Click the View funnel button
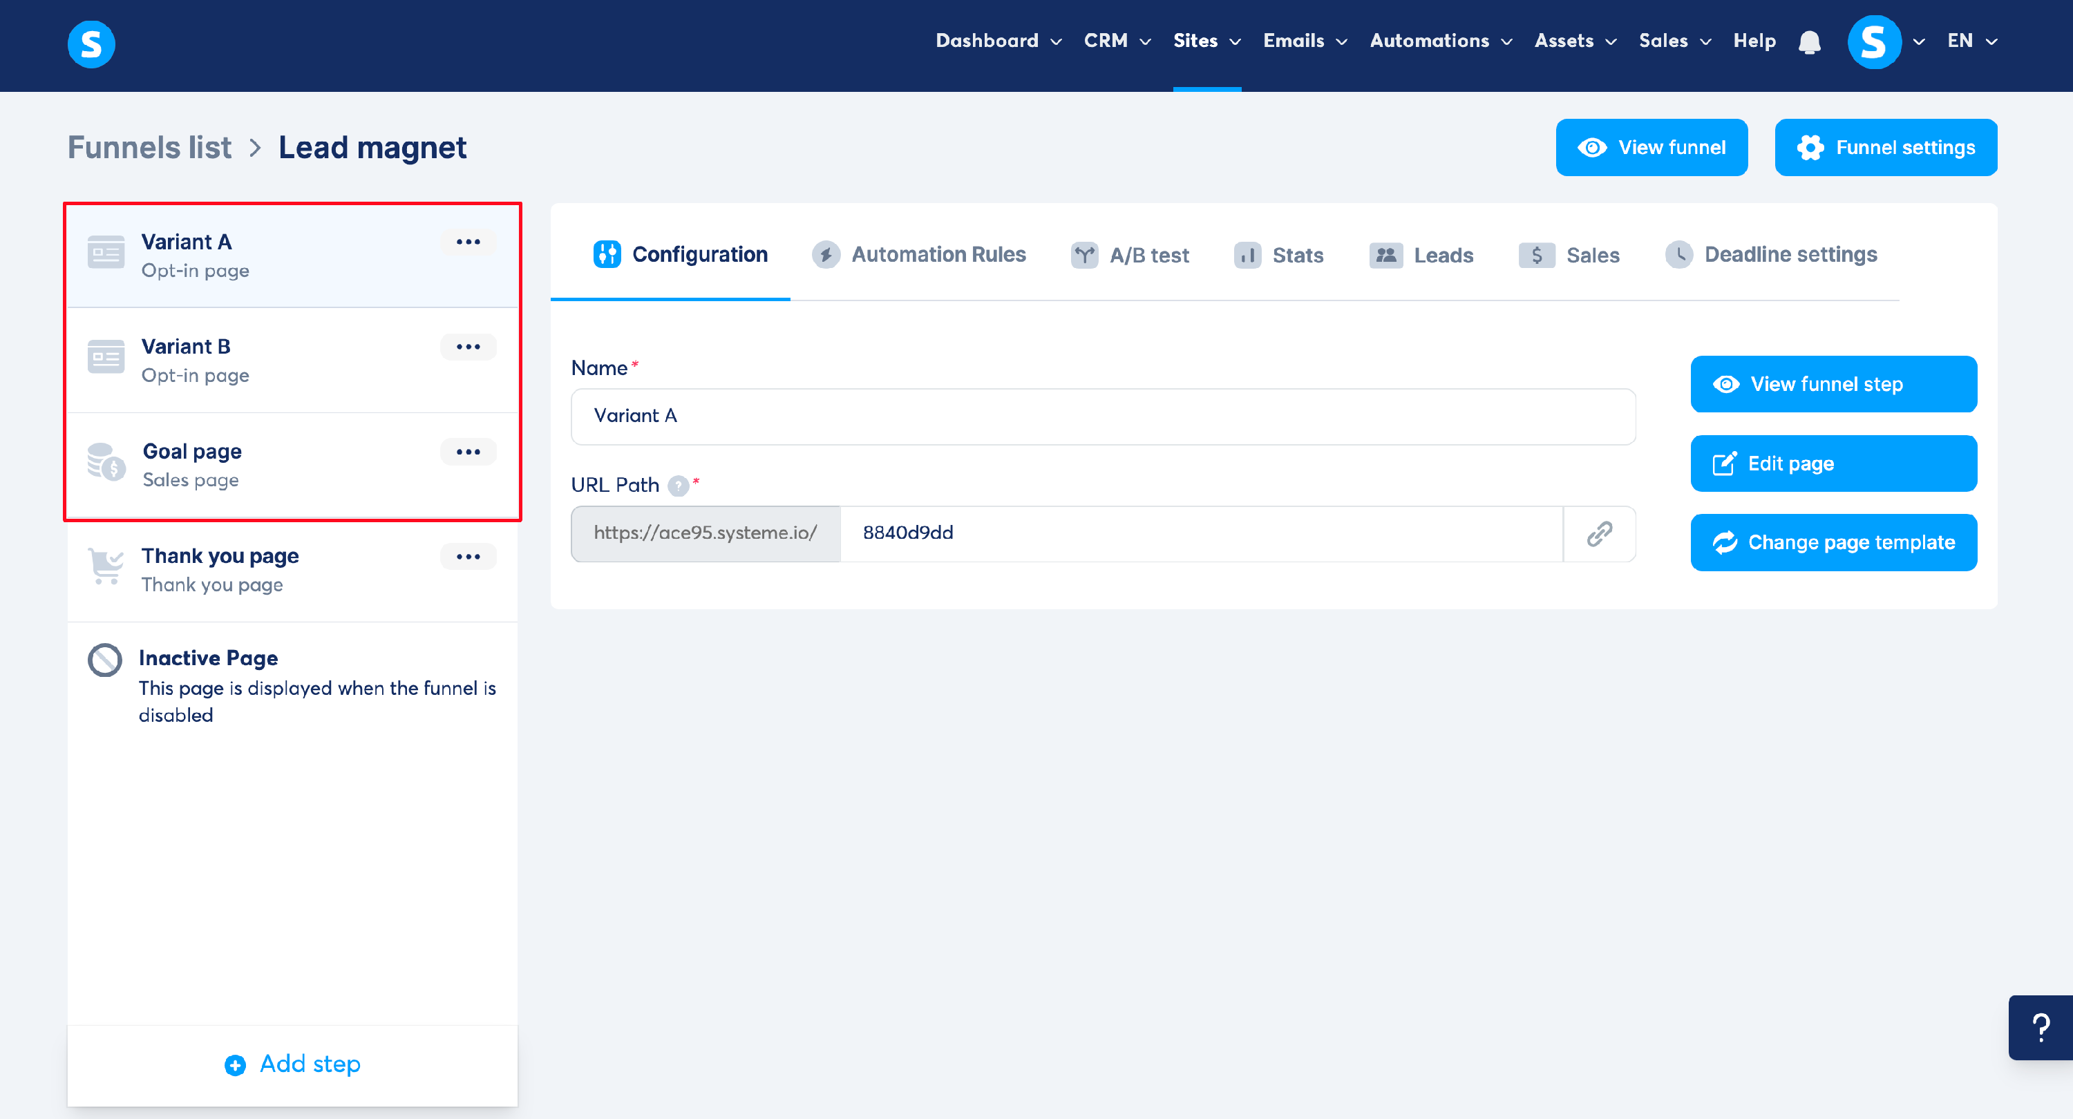Viewport: 2073px width, 1119px height. click(1651, 147)
